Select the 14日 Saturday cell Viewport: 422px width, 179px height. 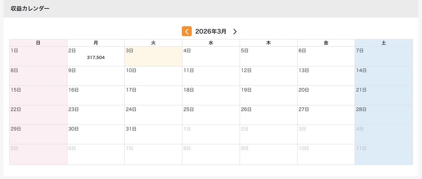[384, 76]
